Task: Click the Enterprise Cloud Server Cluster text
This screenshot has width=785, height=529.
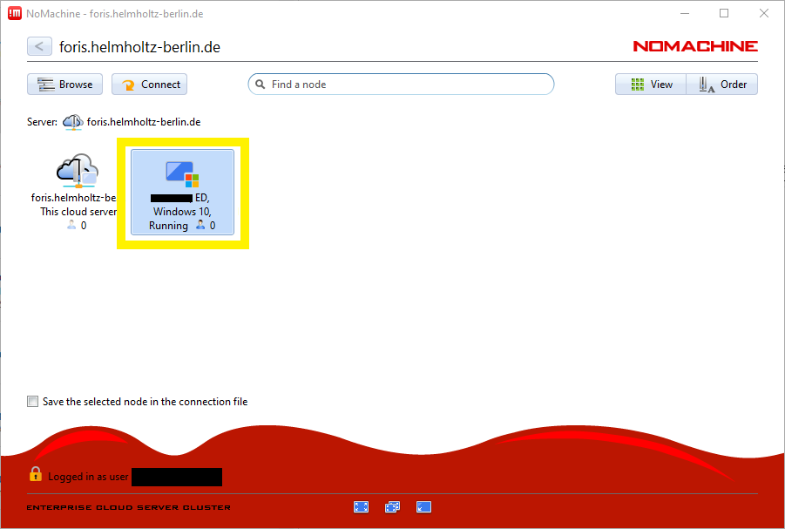Action: pyautogui.click(x=129, y=507)
